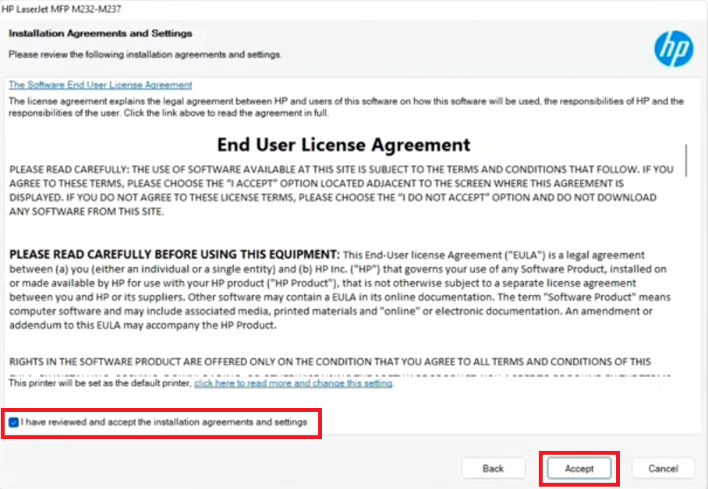Click the PLEASE READ CAREFULLY BEFORE USING THIS EQUIPMENT text
708x489 pixels.
tap(175, 255)
